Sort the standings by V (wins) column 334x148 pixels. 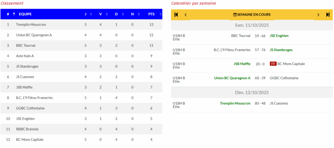point(105,14)
